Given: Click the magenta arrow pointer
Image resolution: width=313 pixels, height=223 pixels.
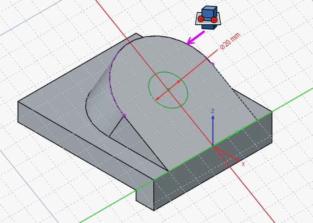Looking at the screenshot, I should (195, 39).
